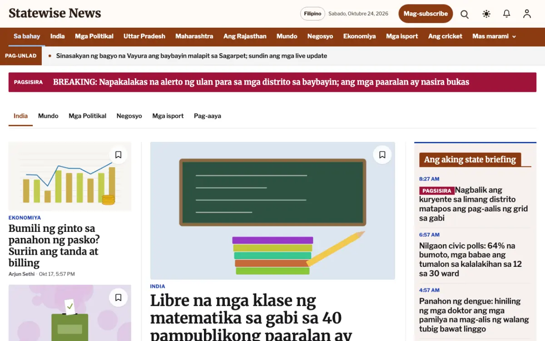Open Uttar Pradesh navigation item

point(144,36)
